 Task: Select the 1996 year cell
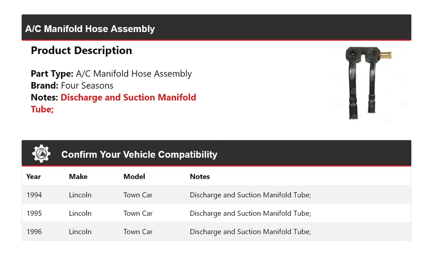pos(34,232)
